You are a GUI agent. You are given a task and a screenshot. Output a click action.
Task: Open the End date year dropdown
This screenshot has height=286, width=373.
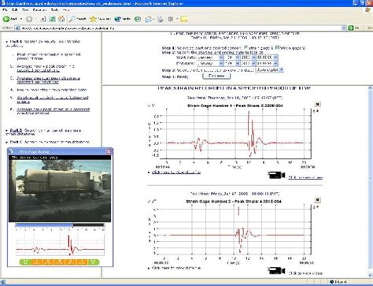(248, 63)
